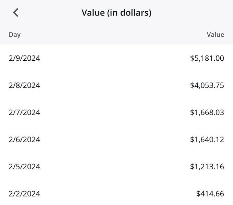
Task: Tap the middle of the 2/9/2024 row
Action: point(116,58)
